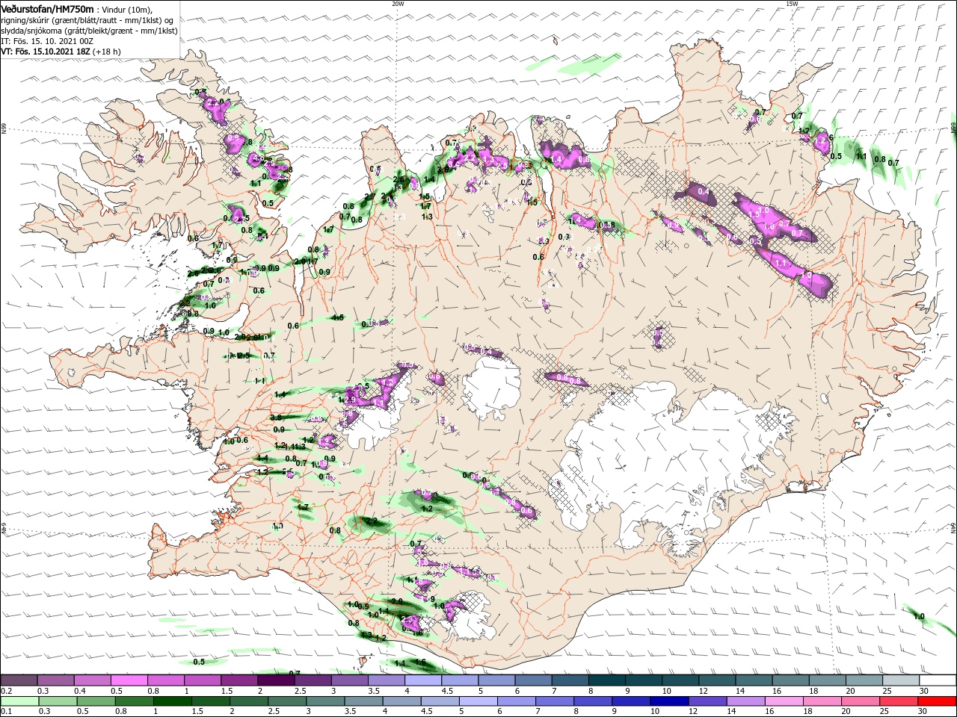Pick lower-scale pink swatch between 20 and 25
This screenshot has height=717, width=957.
click(861, 701)
